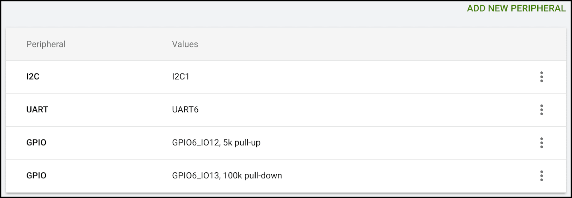
Task: Open the three-dot menu for I2C row
Action: point(542,77)
